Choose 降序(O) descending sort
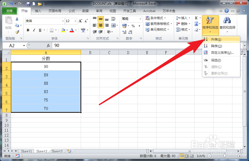Screen dimensions: 249x161 (221, 46)
